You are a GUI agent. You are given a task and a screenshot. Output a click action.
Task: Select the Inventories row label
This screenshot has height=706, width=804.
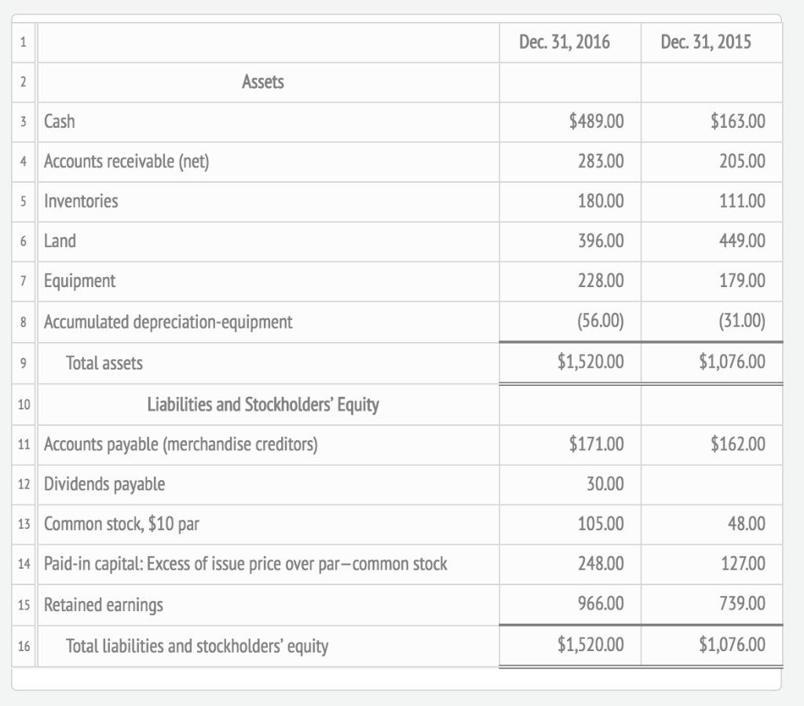tap(81, 202)
